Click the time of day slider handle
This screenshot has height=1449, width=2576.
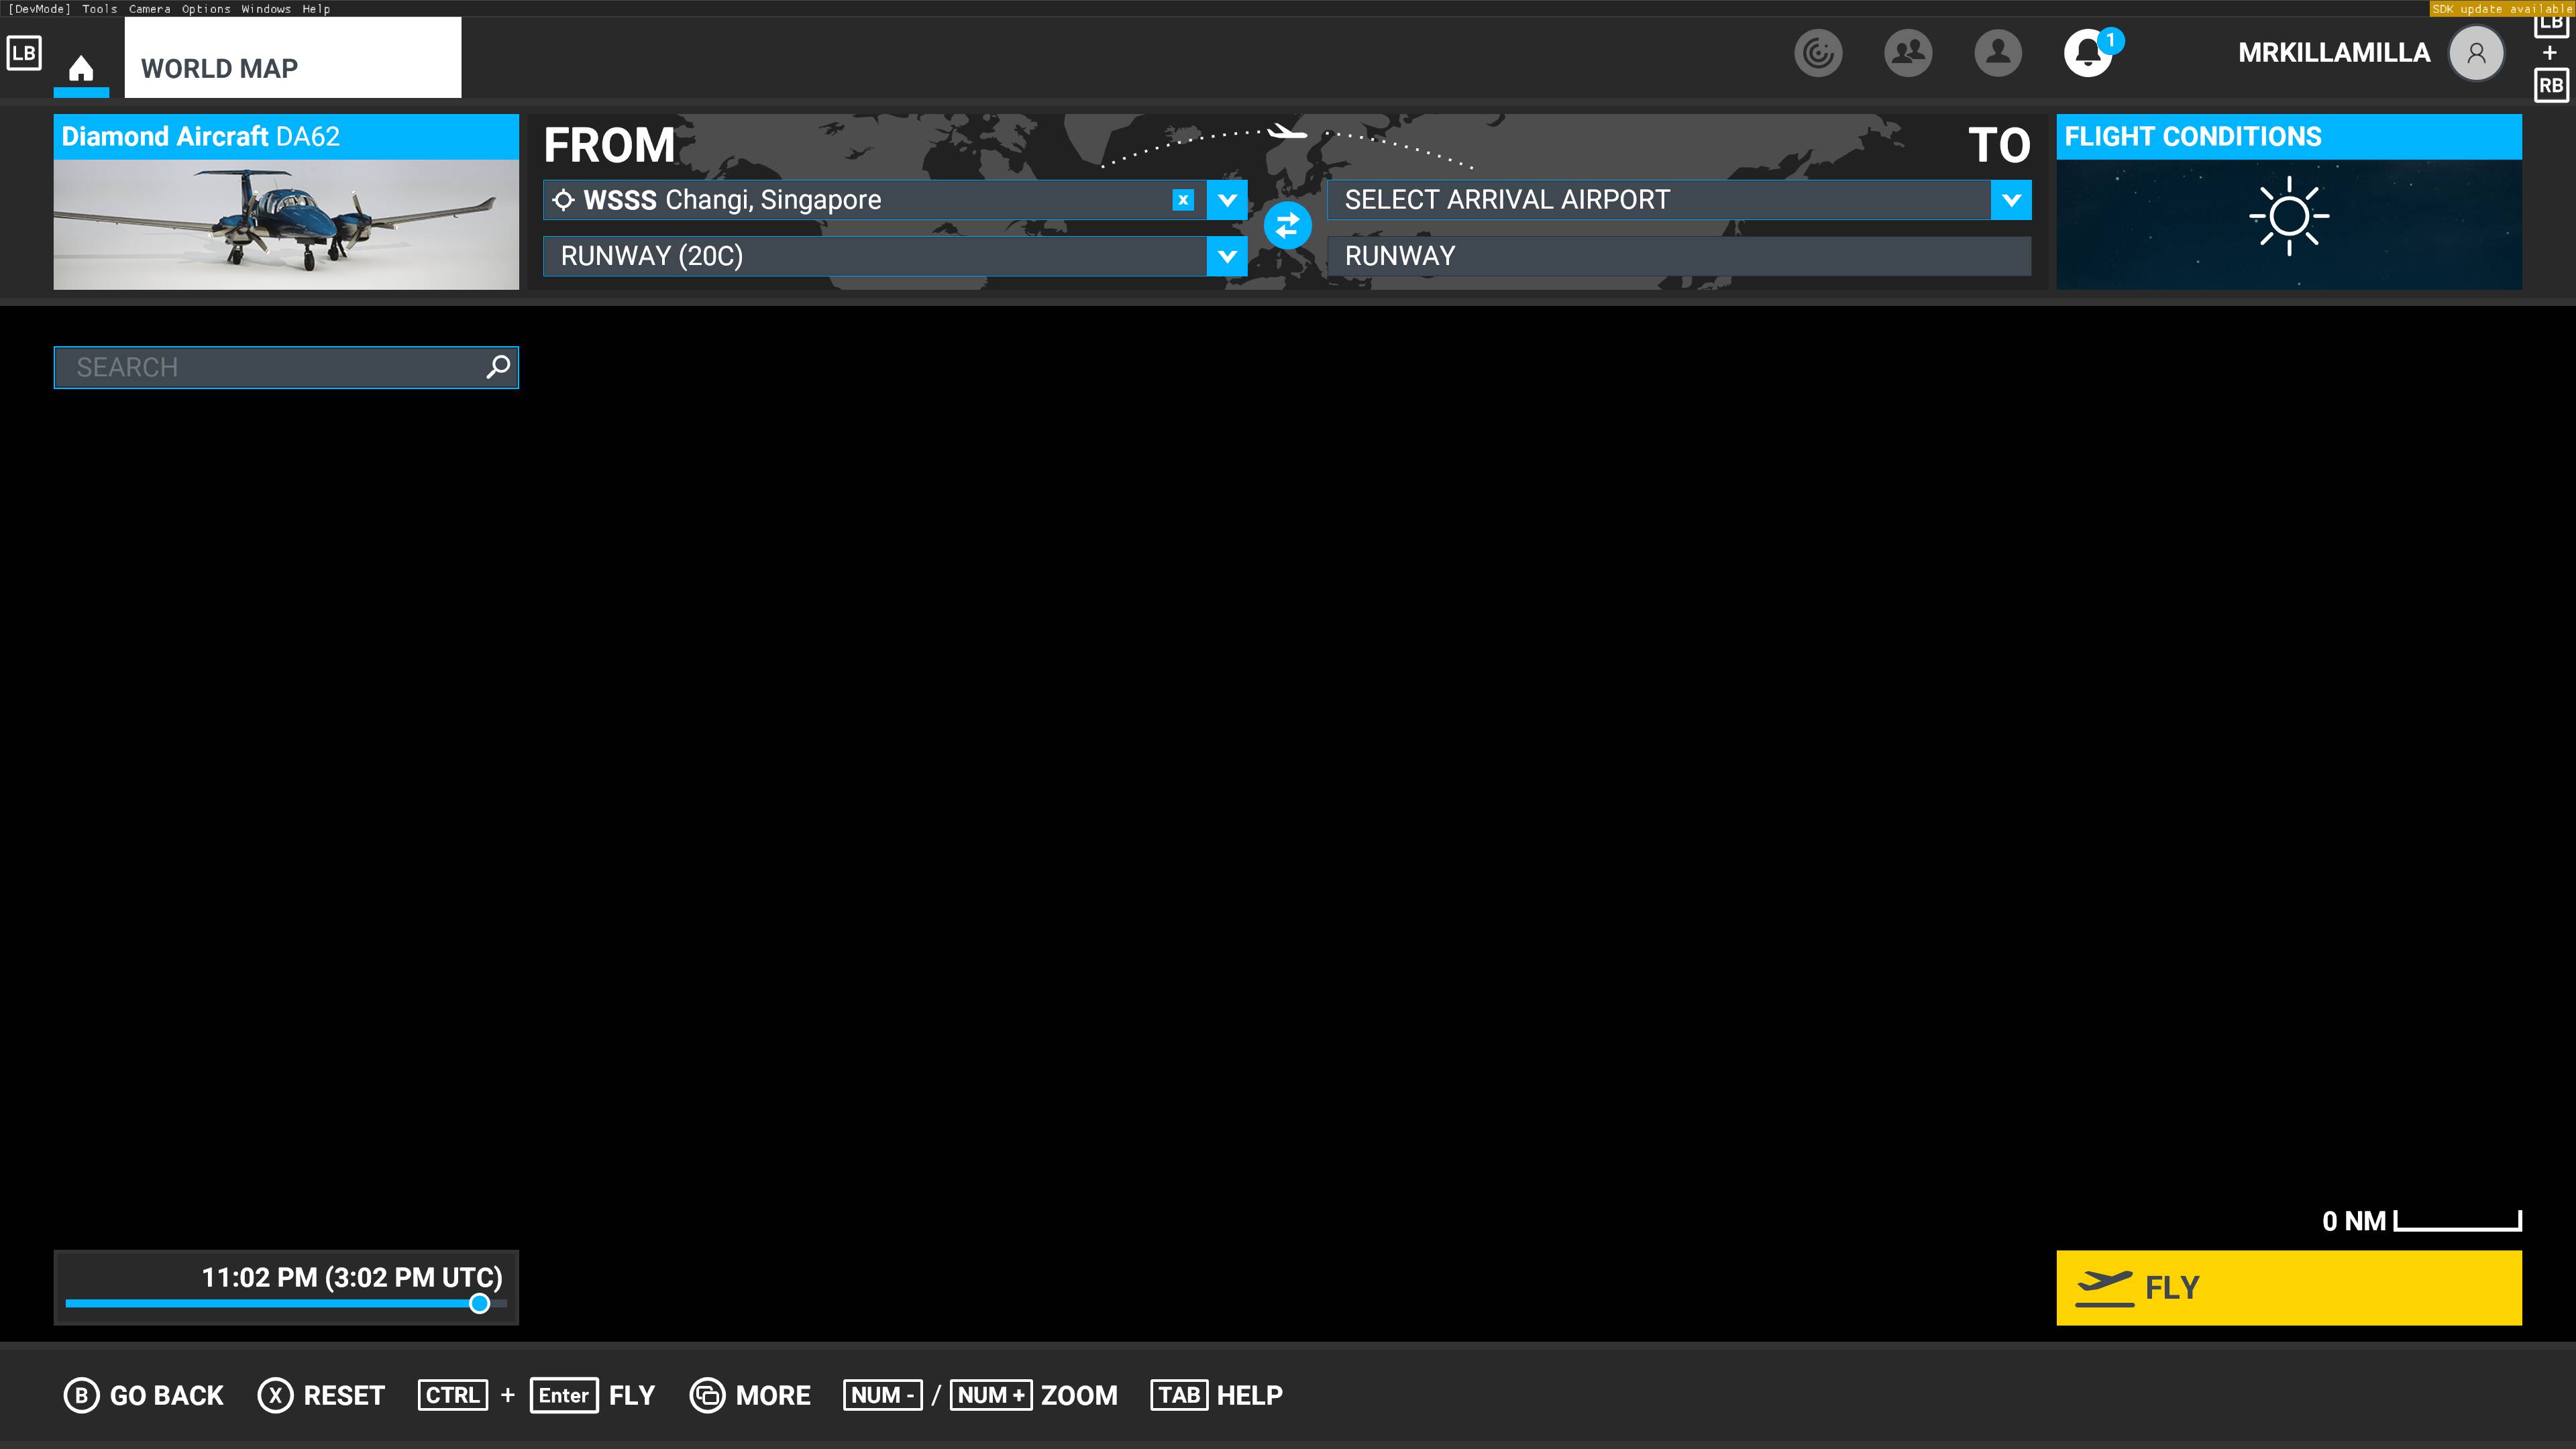coord(479,1303)
